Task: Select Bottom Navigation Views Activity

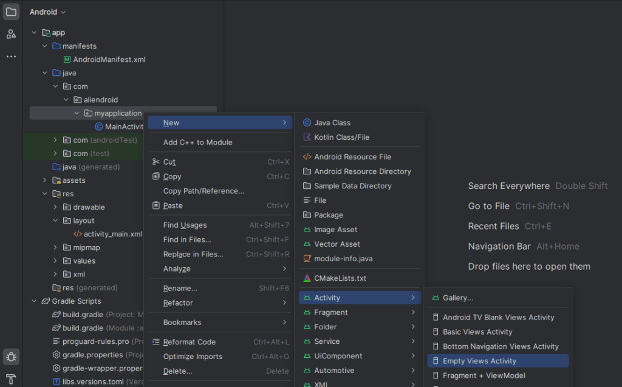Action: coord(498,346)
